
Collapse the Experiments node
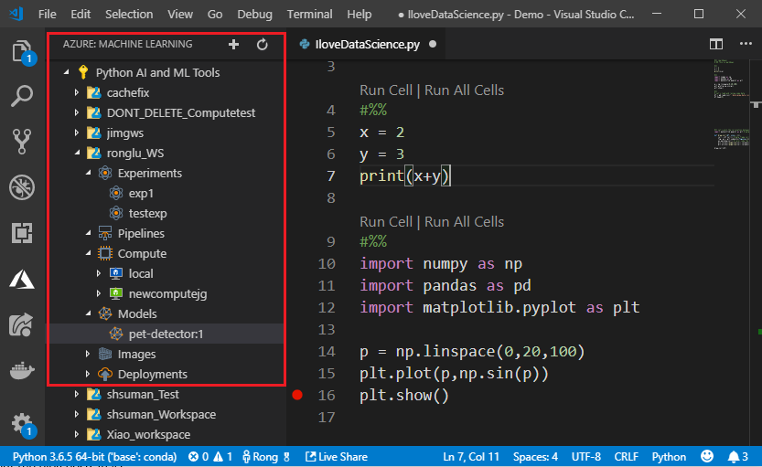(88, 173)
